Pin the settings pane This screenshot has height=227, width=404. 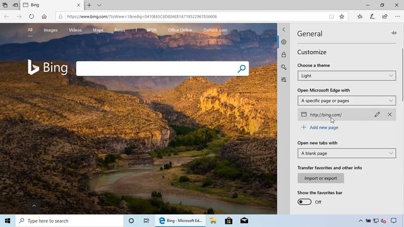(x=394, y=33)
